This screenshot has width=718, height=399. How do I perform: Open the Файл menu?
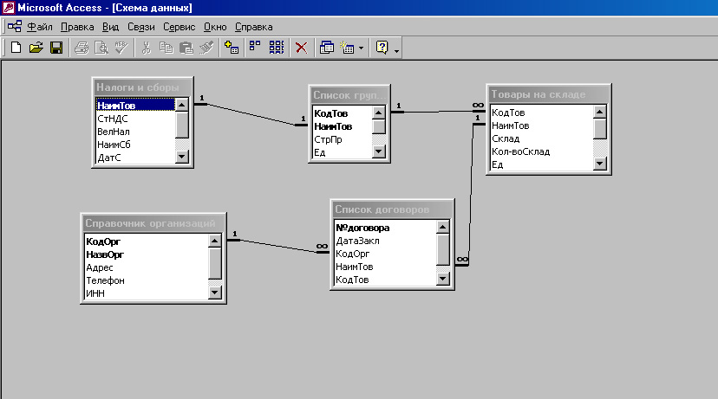point(40,27)
